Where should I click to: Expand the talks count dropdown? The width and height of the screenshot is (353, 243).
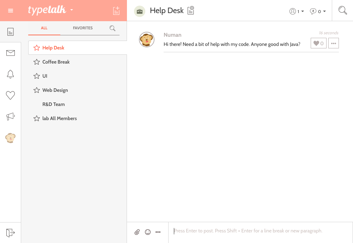(318, 11)
